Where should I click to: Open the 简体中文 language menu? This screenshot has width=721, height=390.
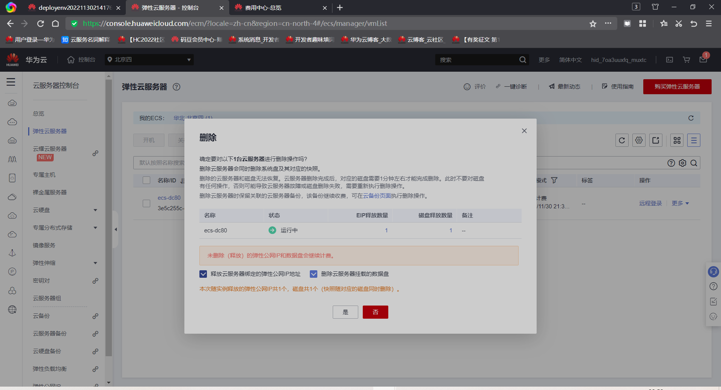(x=570, y=60)
